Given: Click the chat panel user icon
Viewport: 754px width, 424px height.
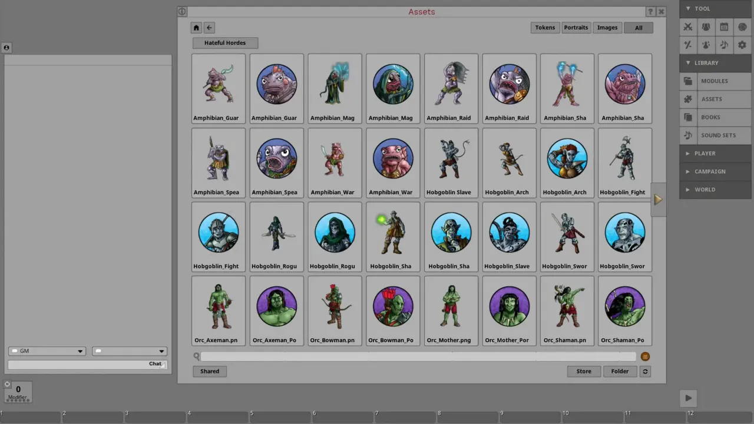Looking at the screenshot, I should click(x=6, y=48).
